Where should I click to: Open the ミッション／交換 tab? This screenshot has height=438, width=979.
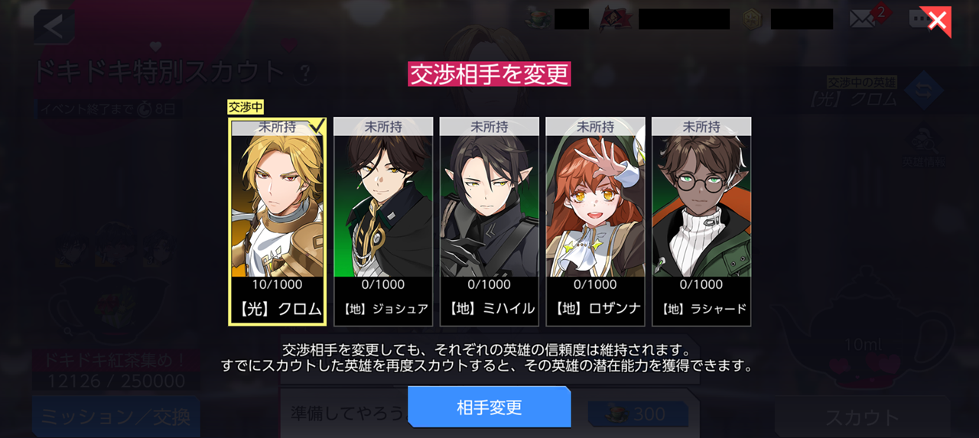coord(116,417)
